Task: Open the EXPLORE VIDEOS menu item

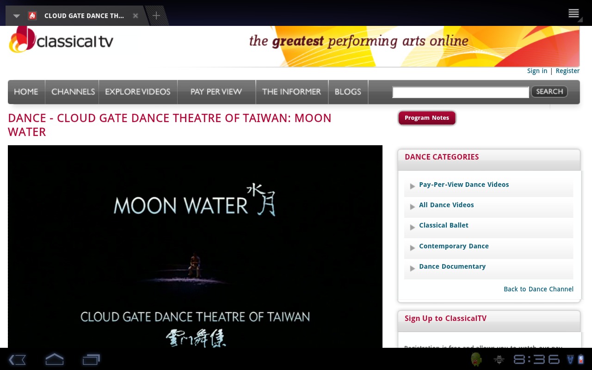Action: pos(138,92)
